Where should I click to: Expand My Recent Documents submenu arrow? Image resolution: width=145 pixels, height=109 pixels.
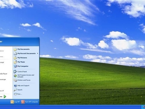38,53
